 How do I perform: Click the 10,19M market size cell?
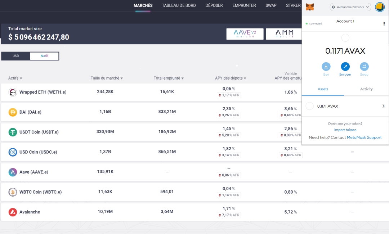coord(105,211)
